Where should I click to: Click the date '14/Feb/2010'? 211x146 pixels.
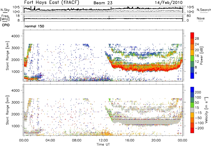169,3
